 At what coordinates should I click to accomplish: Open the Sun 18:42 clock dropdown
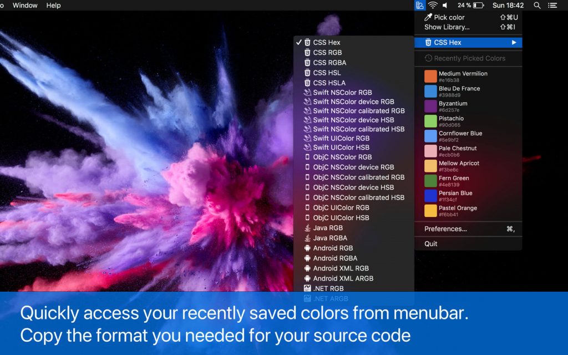point(509,5)
